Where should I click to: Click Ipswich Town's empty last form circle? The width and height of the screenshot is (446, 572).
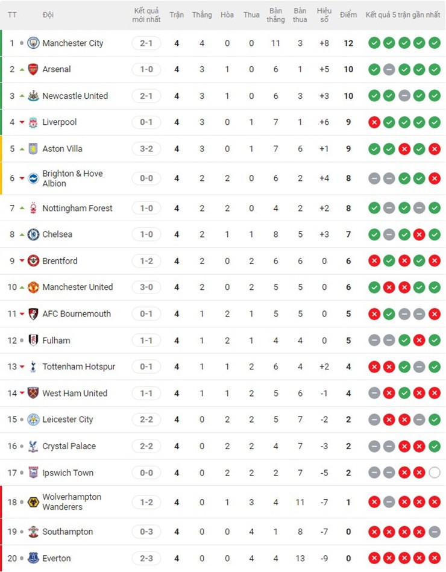click(434, 473)
